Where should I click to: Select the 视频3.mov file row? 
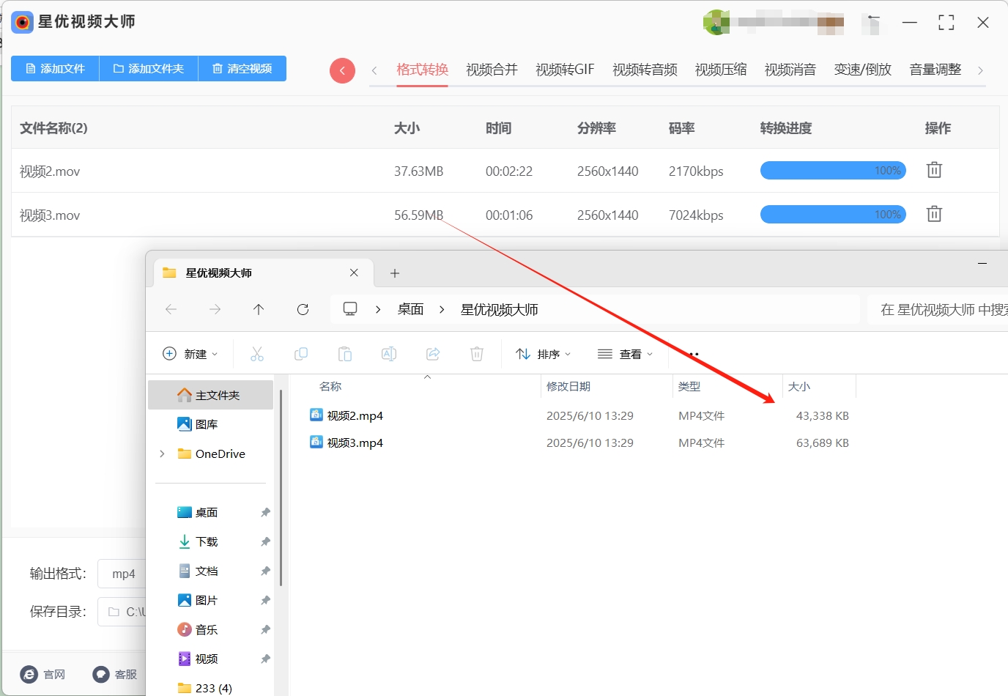(x=505, y=215)
